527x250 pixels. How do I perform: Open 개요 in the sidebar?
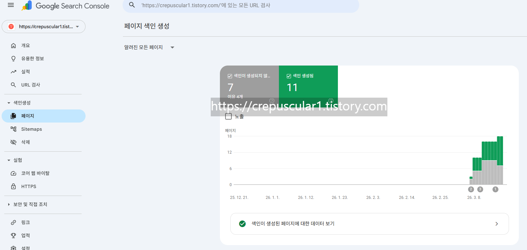[x=44, y=46]
